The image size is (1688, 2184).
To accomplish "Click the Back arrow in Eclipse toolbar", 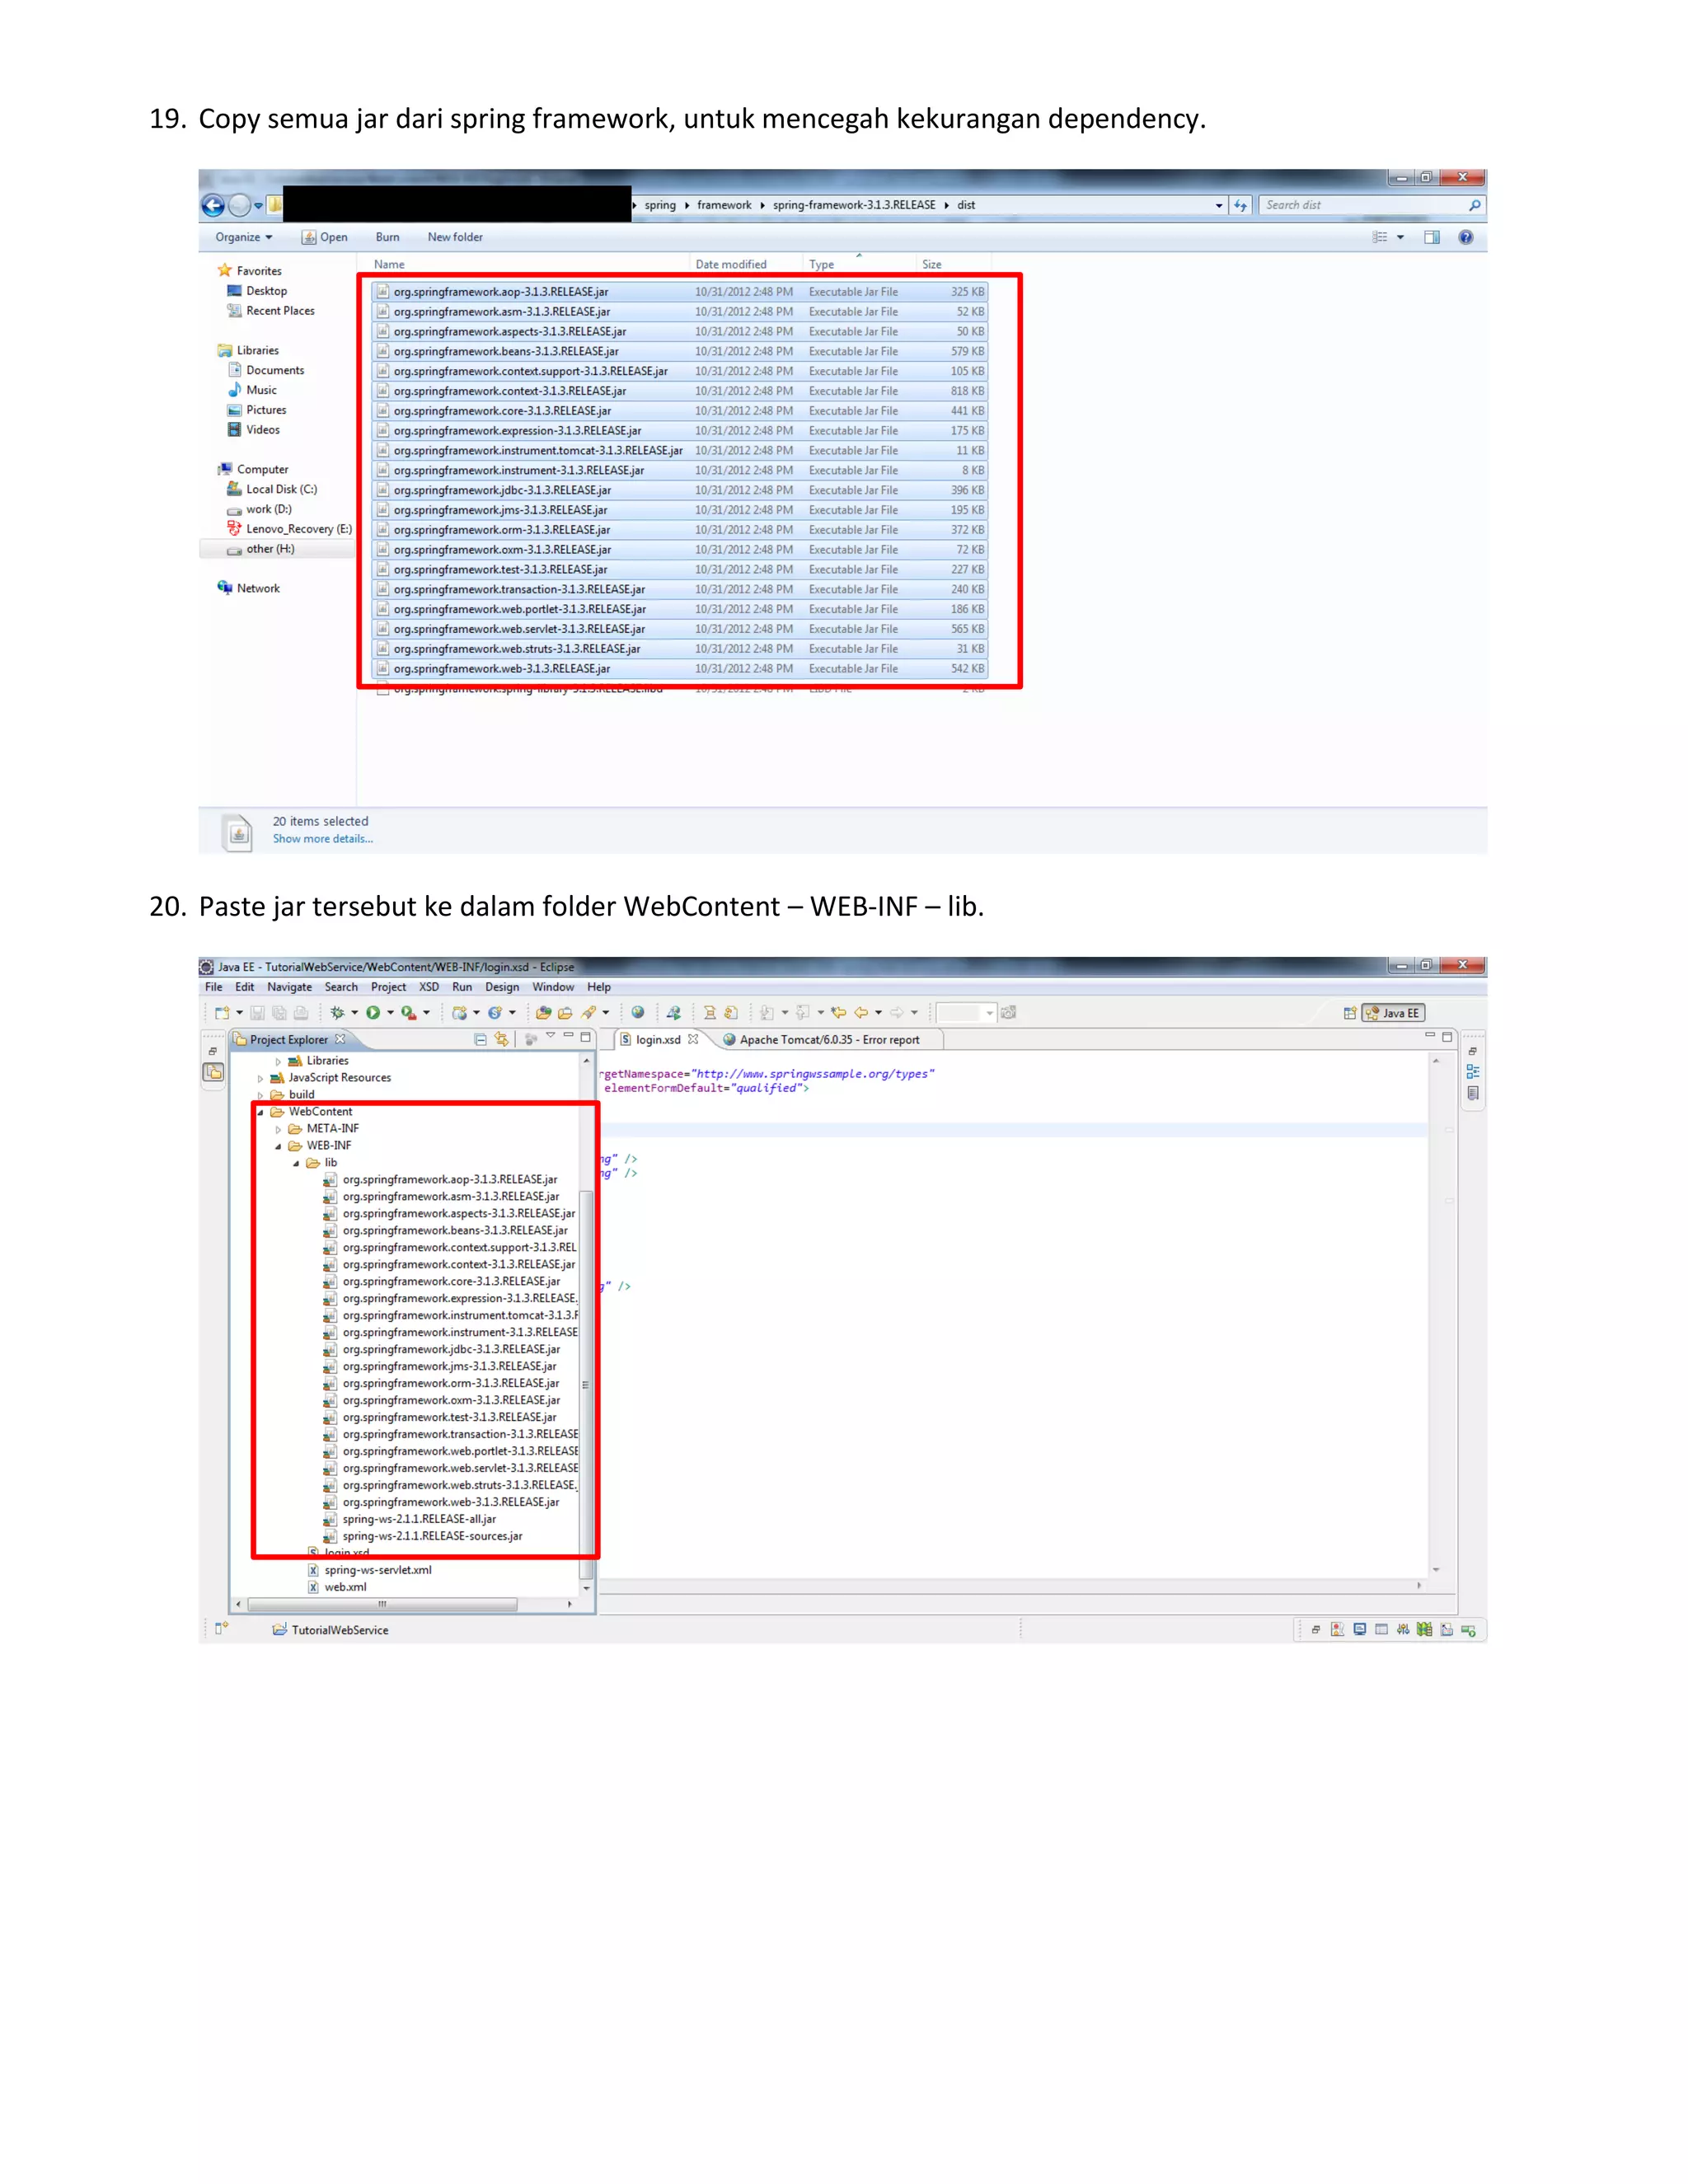I will pyautogui.click(x=861, y=1013).
